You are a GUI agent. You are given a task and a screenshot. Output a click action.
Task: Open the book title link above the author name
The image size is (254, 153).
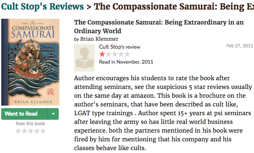click(x=159, y=27)
